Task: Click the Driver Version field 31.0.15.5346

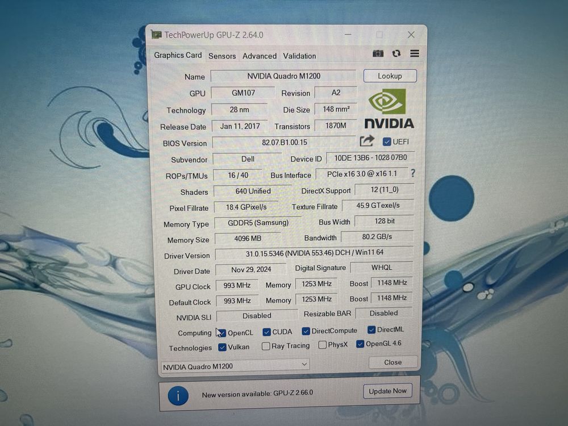Action: [314, 253]
